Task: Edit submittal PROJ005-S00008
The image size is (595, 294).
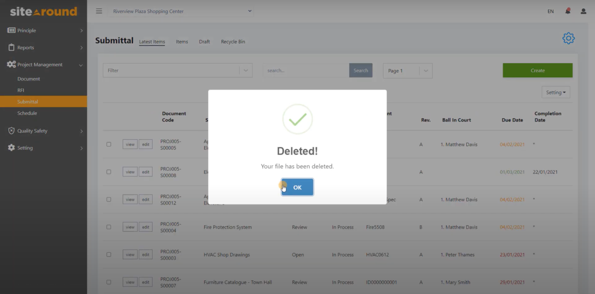Action: click(x=145, y=172)
